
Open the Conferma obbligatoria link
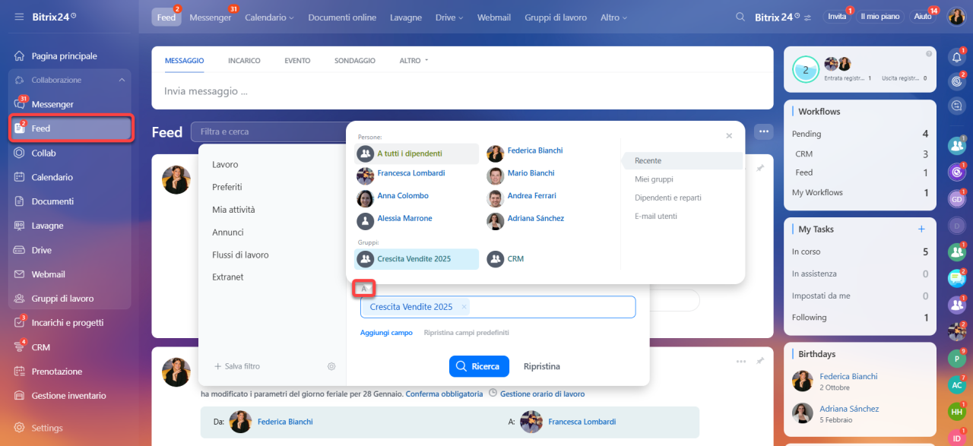[x=444, y=394]
